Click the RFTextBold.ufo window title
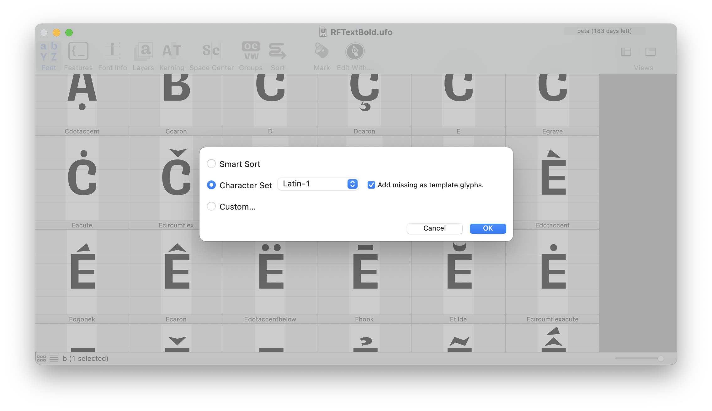This screenshot has height=411, width=712. (x=361, y=32)
